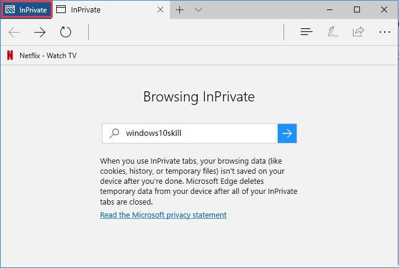Viewport: 399px width, 268px height.
Task: Minimize the Edge window
Action: click(330, 10)
